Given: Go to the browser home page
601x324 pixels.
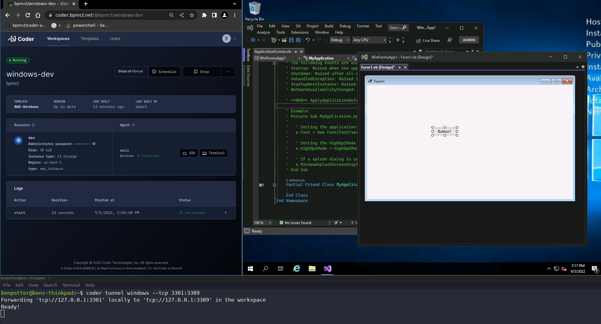Looking at the screenshot, I should pyautogui.click(x=38, y=15).
